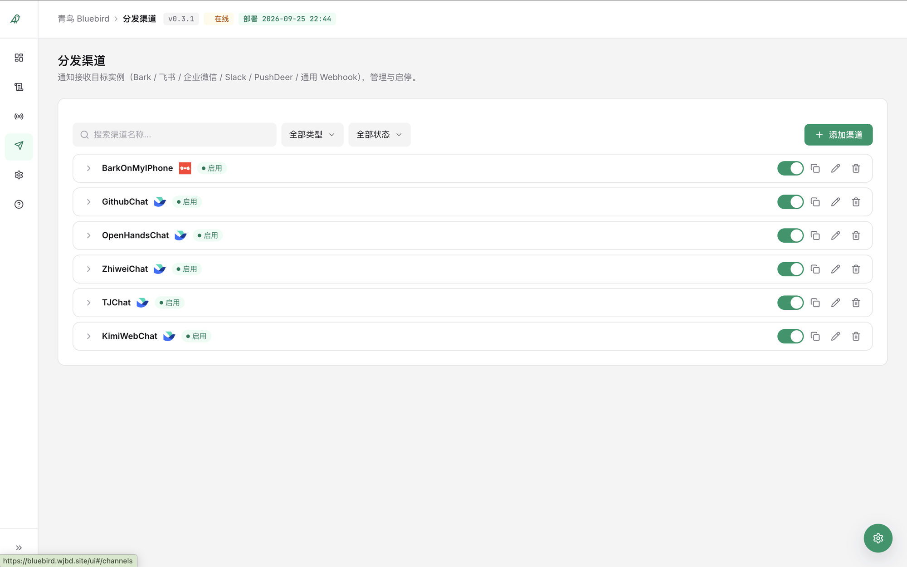
Task: Edit the KimiWebChat channel
Action: 835,336
